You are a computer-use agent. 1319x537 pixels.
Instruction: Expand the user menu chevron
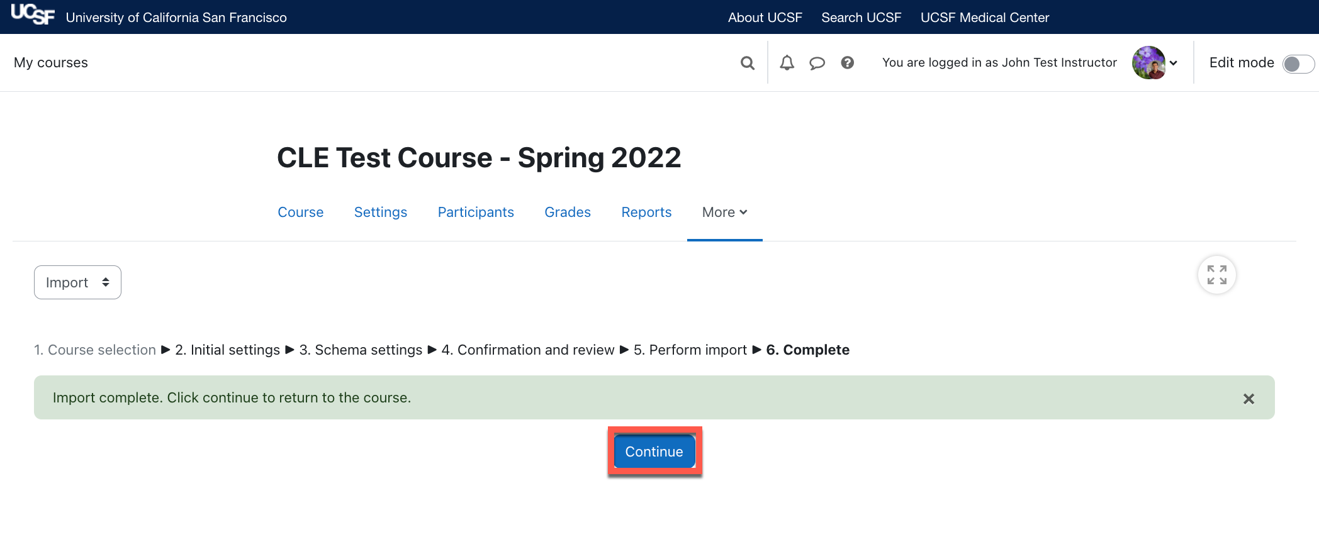click(1174, 63)
